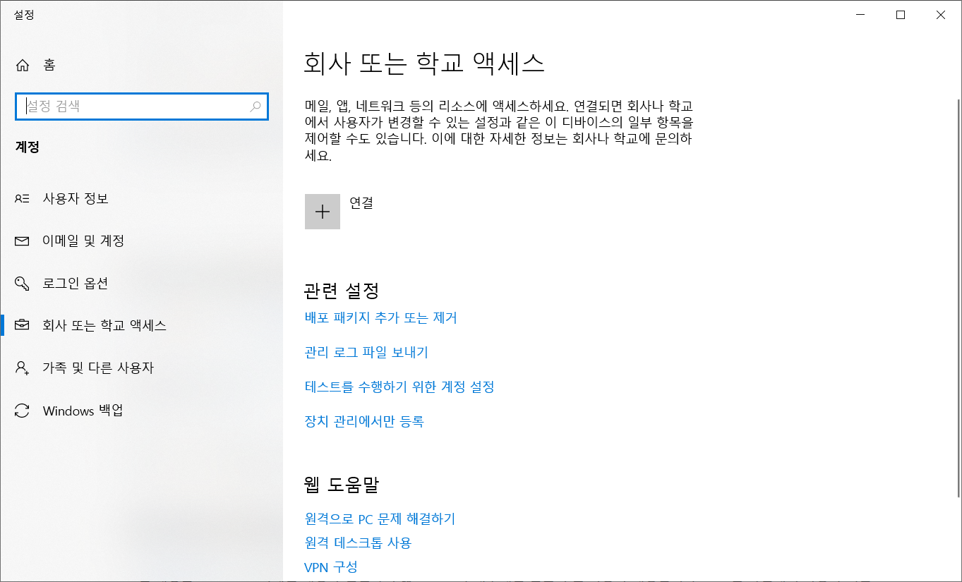
Task: Click the briefcase icon for 회사 또는 학교 액세스
Action: click(x=23, y=325)
